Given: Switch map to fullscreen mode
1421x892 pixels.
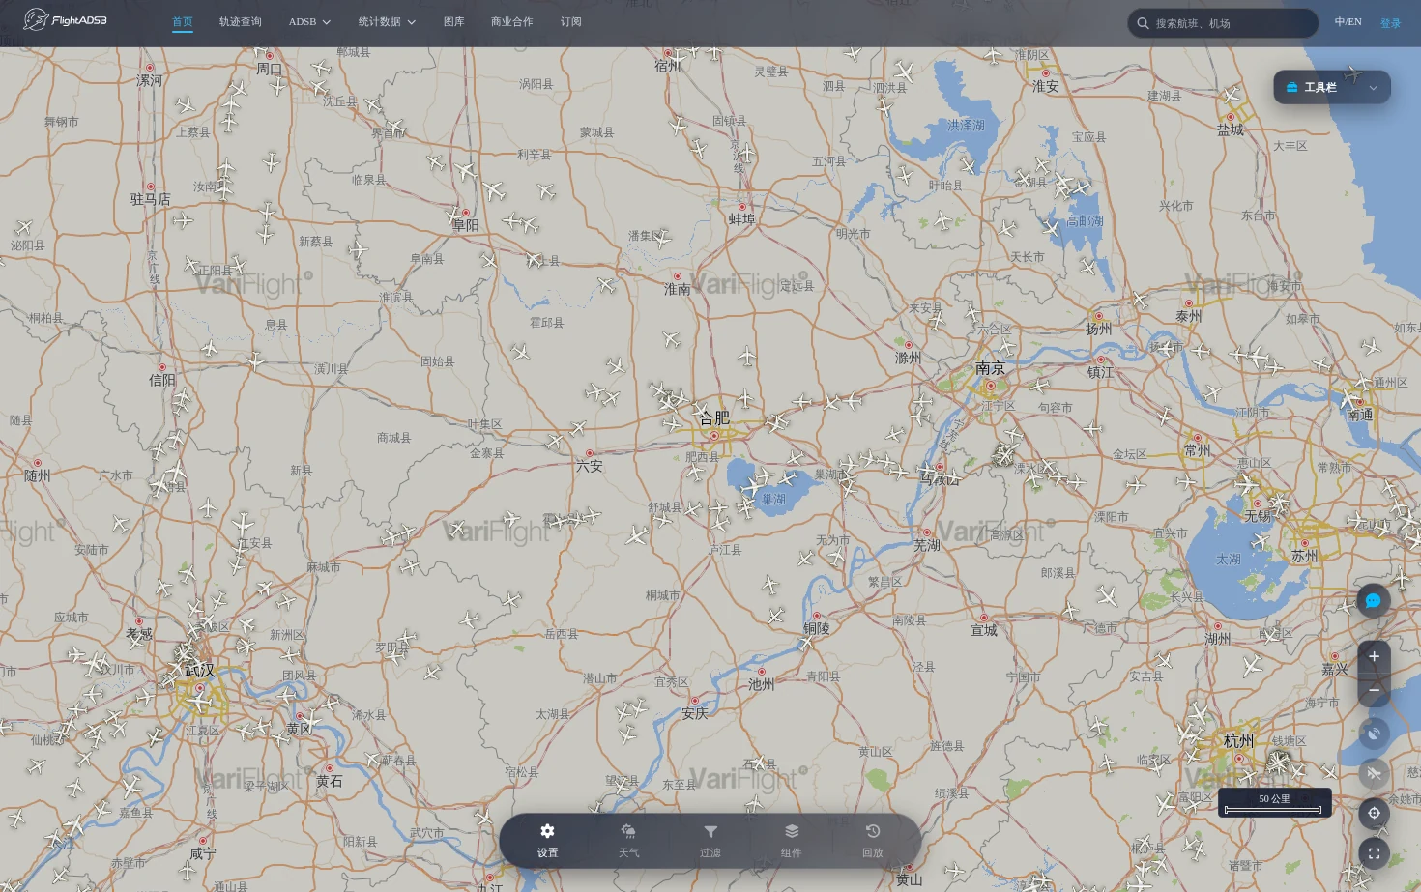Looking at the screenshot, I should [1374, 853].
